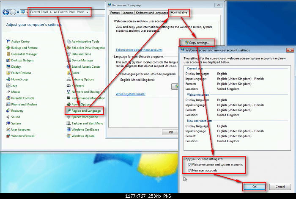The width and height of the screenshot is (296, 199).
Task: Toggle the New user accounts checkbox
Action: pos(190,171)
